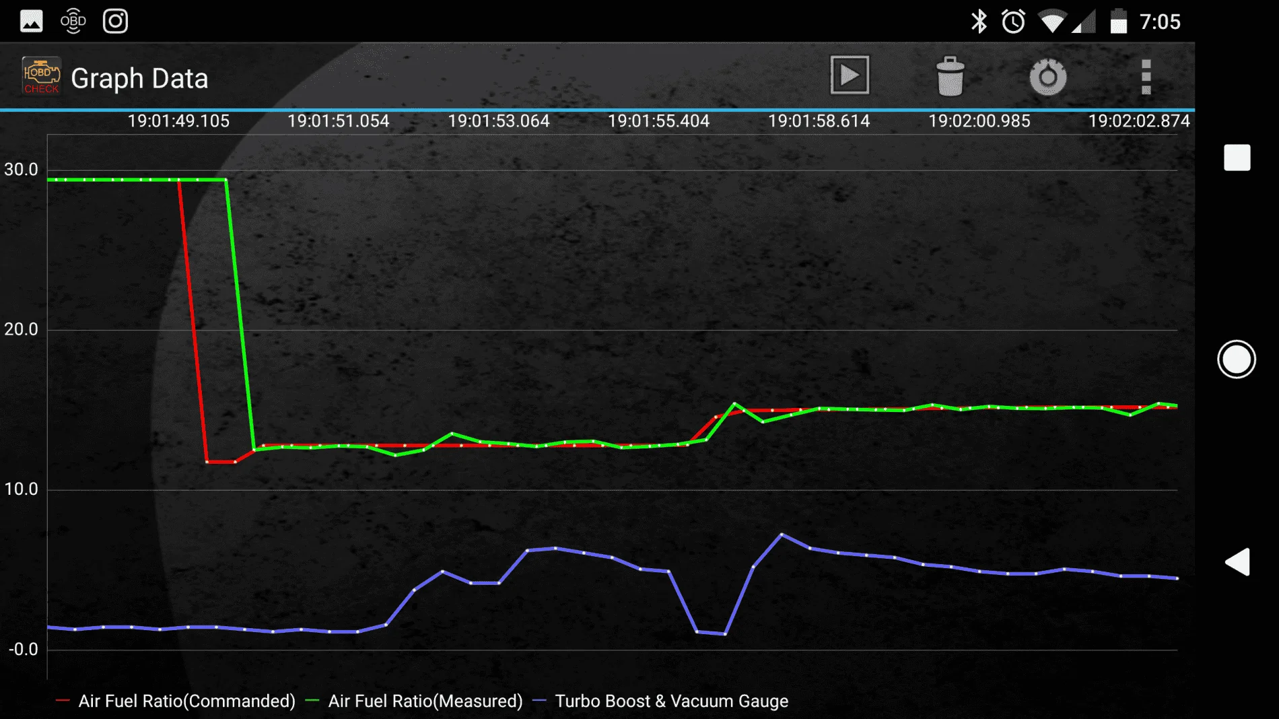Screen dimensions: 1279x719
Task: Tap the red Commanded legend color line
Action: point(63,701)
